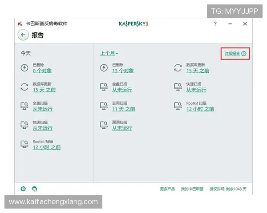The height and width of the screenshot is (213, 267).
Task: Go back using the arrow button
Action: click(x=23, y=35)
